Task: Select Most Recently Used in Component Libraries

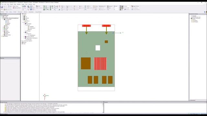Action: [196, 17]
